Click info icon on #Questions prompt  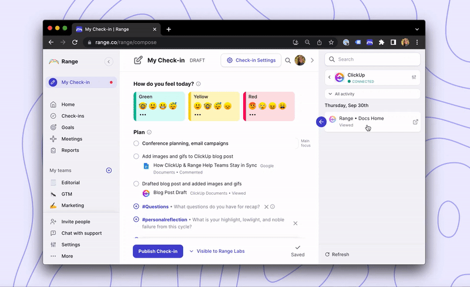coord(273,206)
